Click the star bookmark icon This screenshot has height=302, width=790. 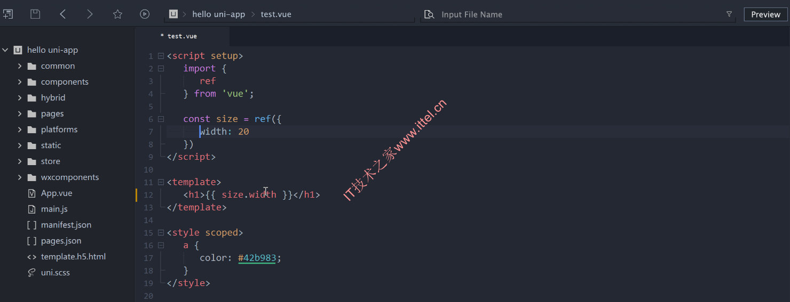118,14
